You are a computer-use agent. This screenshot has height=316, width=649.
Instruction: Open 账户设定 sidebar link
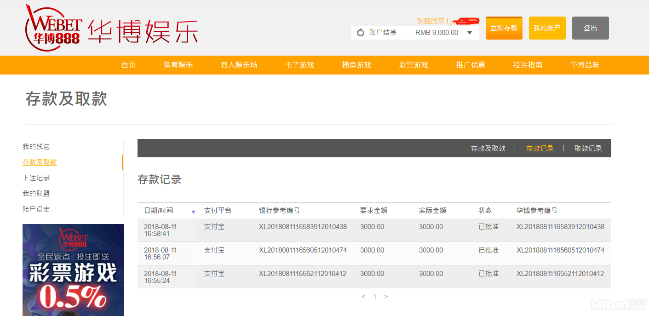click(x=36, y=209)
